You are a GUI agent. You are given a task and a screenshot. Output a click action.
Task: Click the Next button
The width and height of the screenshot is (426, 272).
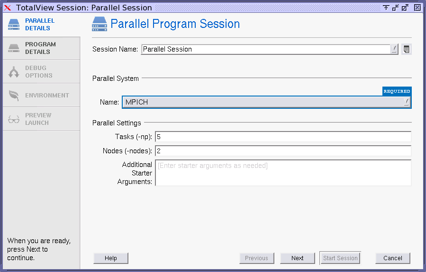(x=297, y=258)
